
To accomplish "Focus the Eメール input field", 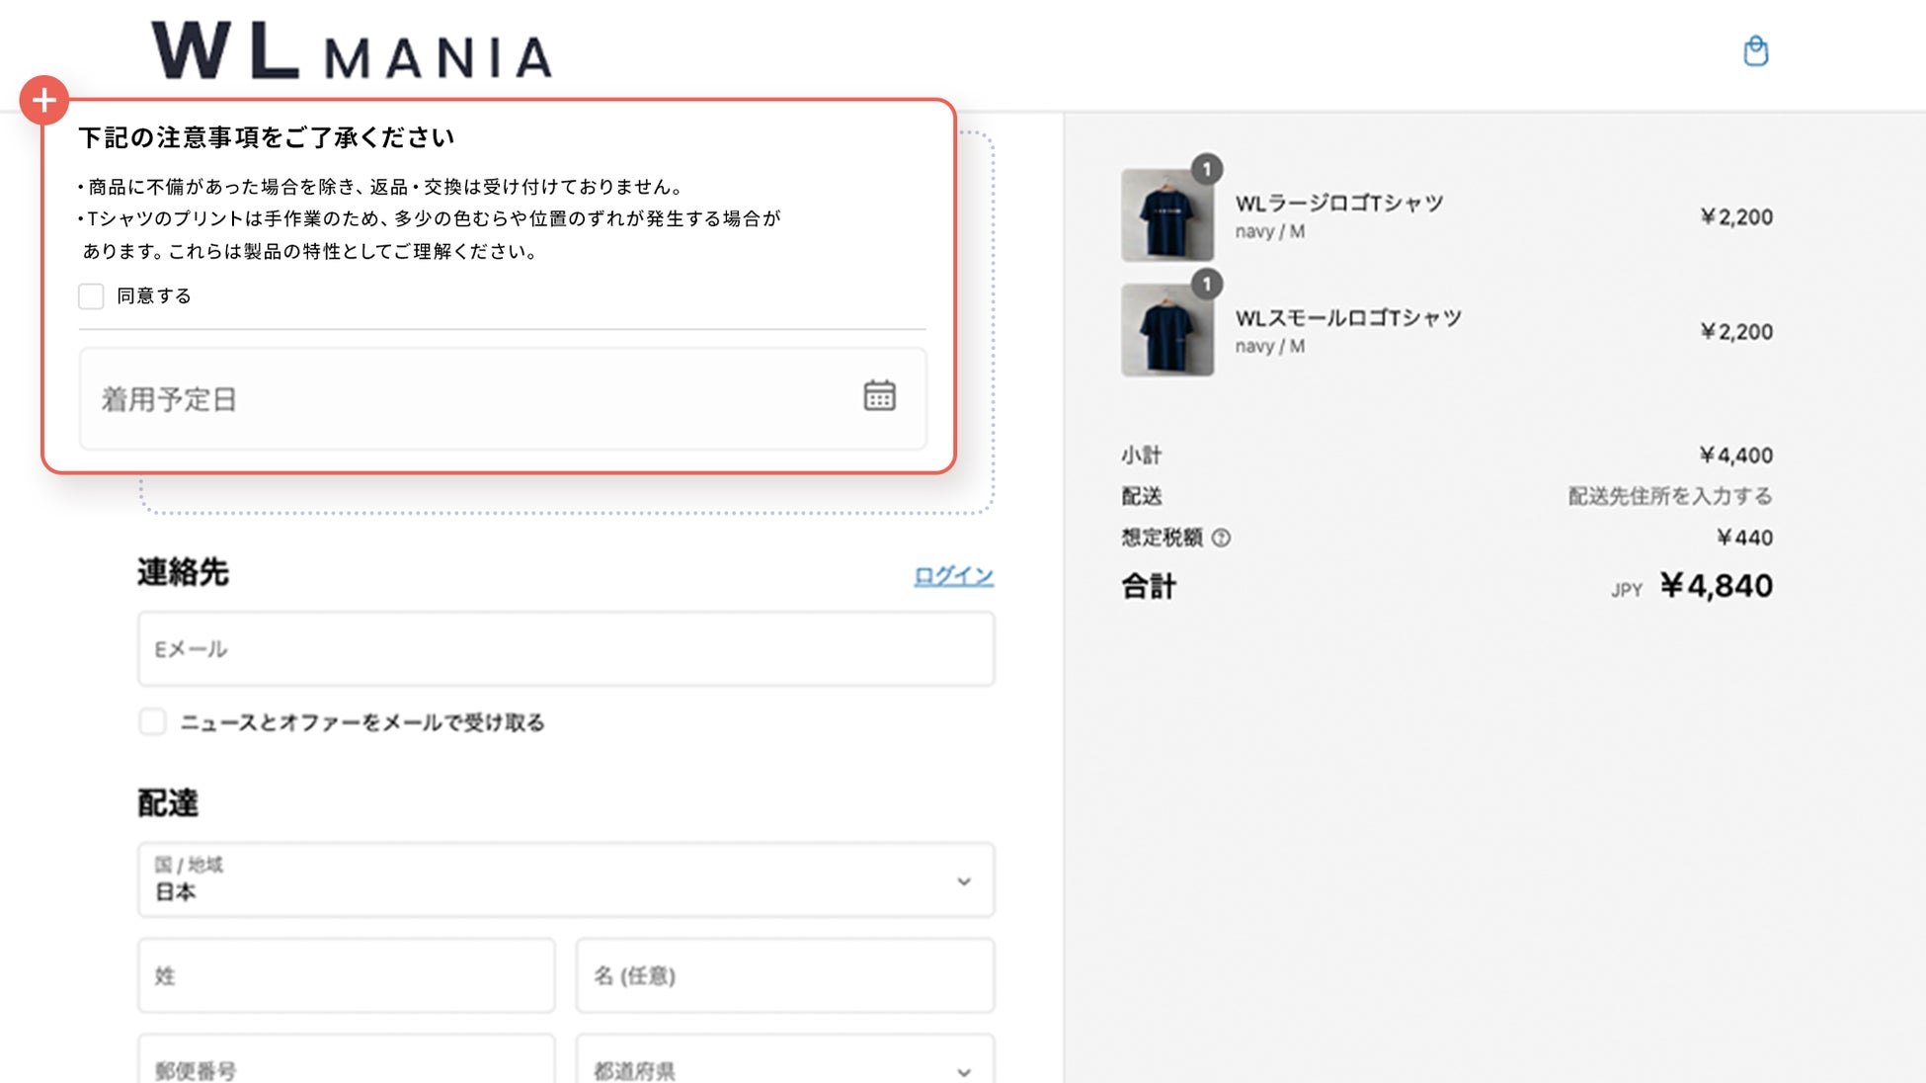I will point(565,649).
